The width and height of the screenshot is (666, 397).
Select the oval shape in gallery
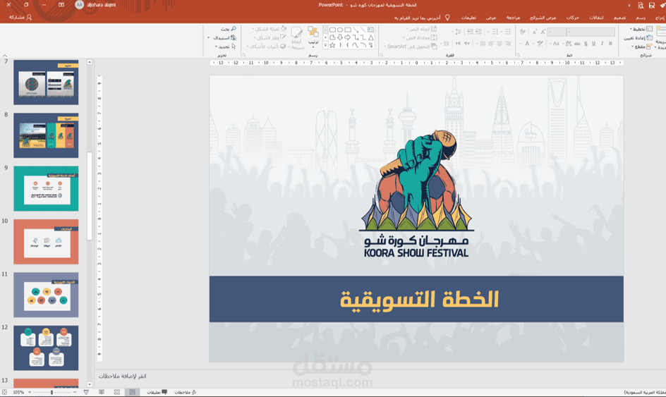tap(340, 30)
